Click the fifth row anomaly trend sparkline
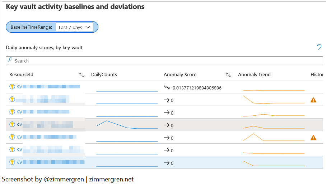The width and height of the screenshot is (326, 185). point(274,138)
